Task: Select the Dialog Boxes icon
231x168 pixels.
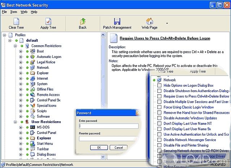Action: 32,154
